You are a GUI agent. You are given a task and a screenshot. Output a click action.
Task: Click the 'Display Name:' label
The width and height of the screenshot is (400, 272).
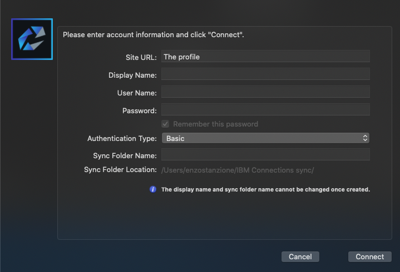click(132, 75)
